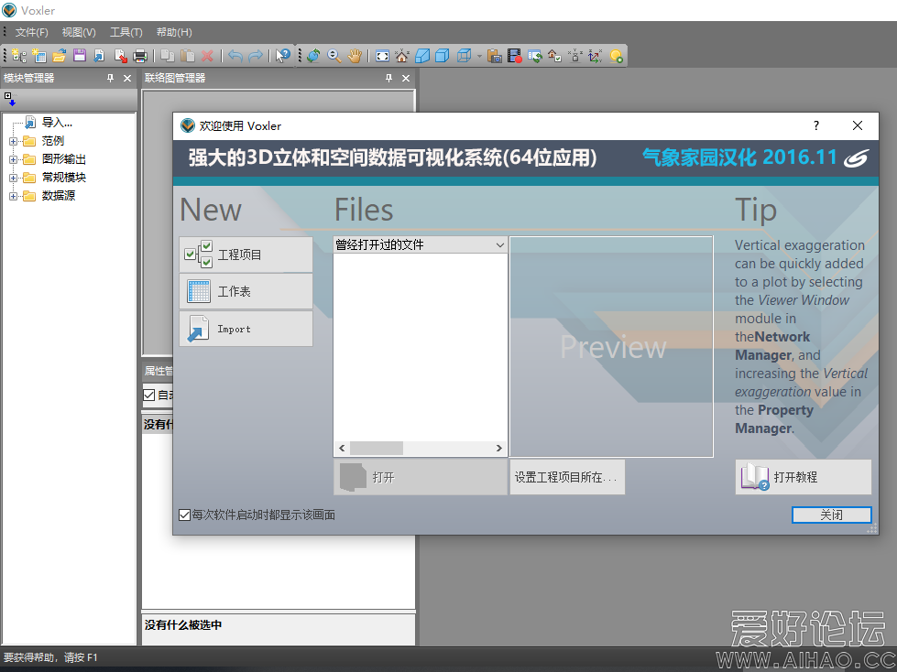Click the welcome dialog question mark help

816,125
